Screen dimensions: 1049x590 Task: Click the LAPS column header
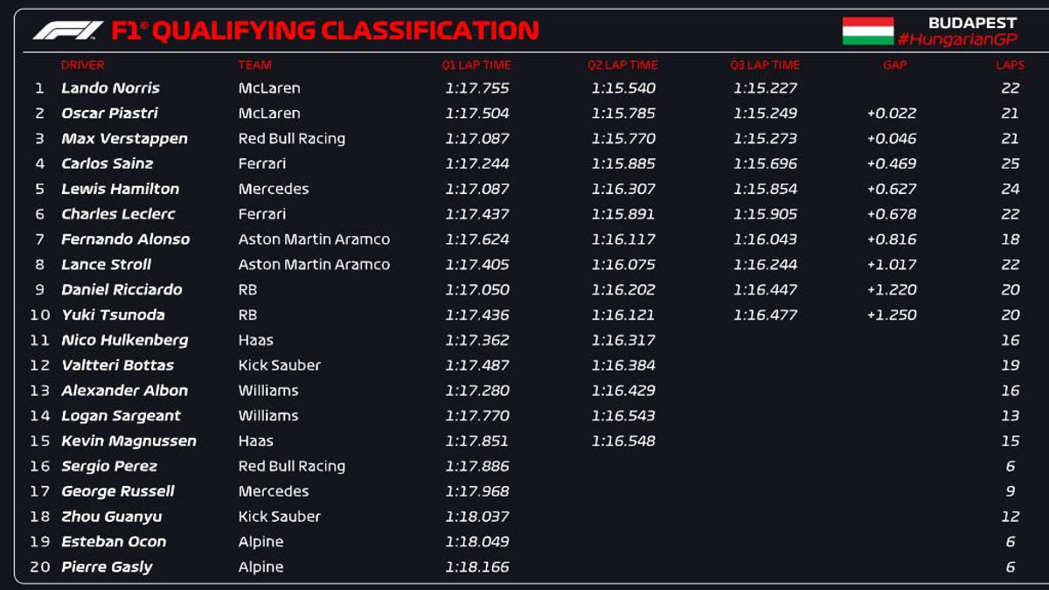tap(1010, 65)
